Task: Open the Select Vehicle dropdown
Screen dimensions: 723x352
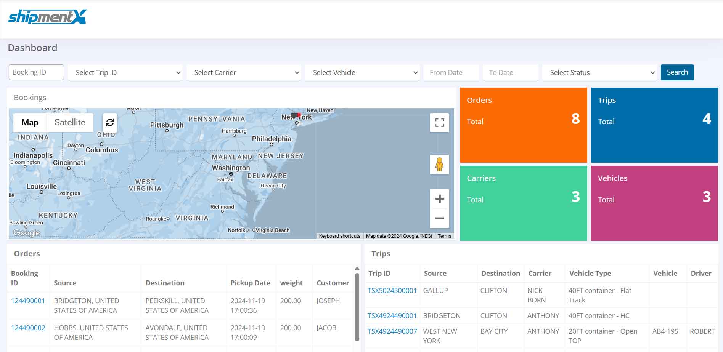Action: click(362, 72)
